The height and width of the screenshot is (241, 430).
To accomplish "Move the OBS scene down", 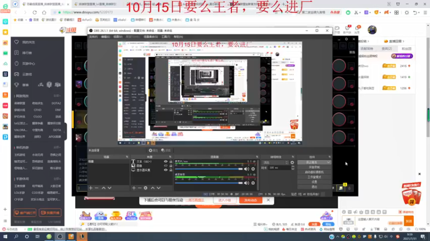I will (x=110, y=188).
